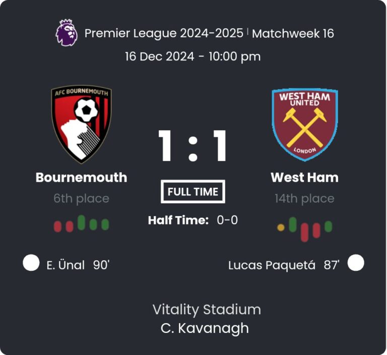
Task: Click the West Ham United club crest
Action: 305,124
